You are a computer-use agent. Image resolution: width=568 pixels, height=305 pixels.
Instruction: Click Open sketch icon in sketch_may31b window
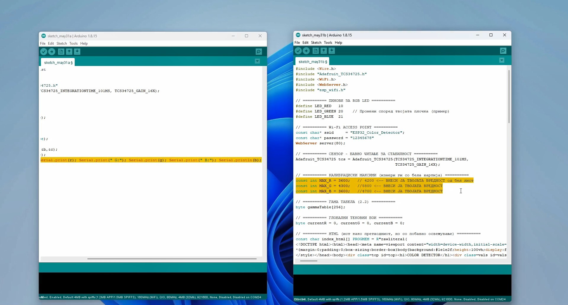pyautogui.click(x=324, y=51)
